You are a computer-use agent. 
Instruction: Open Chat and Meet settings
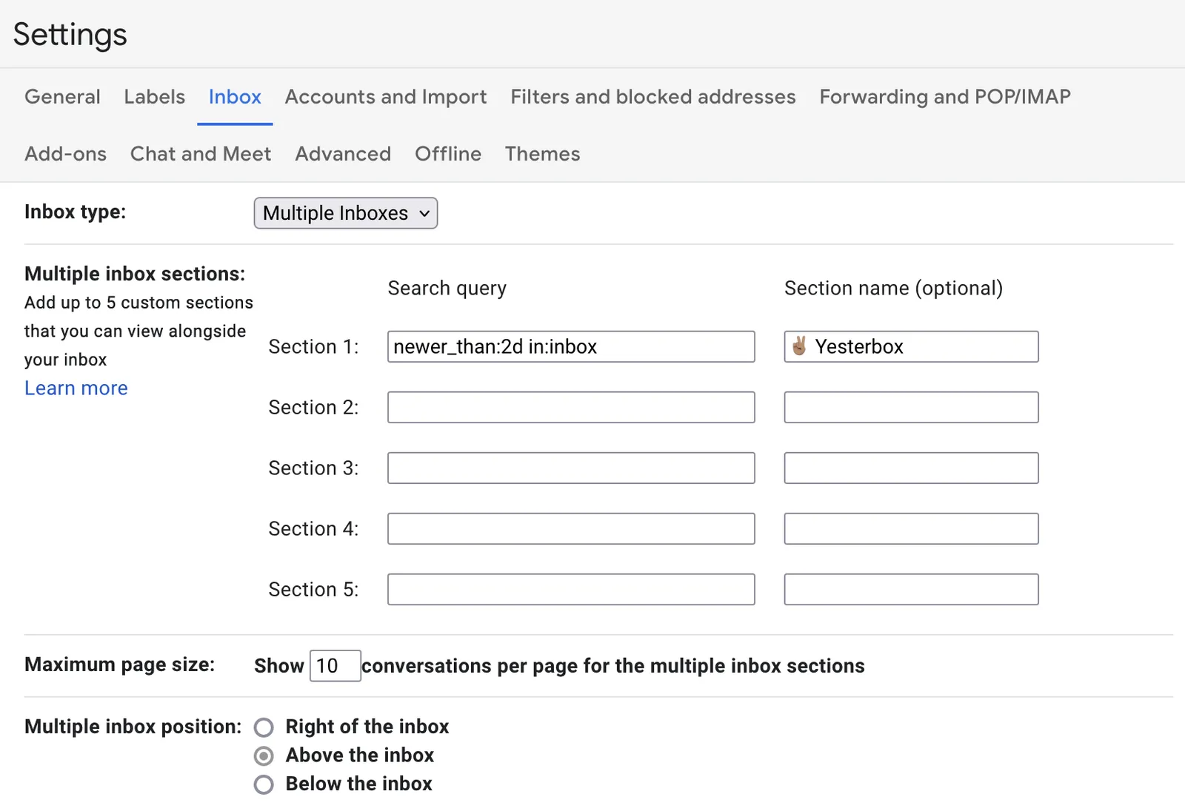point(201,154)
